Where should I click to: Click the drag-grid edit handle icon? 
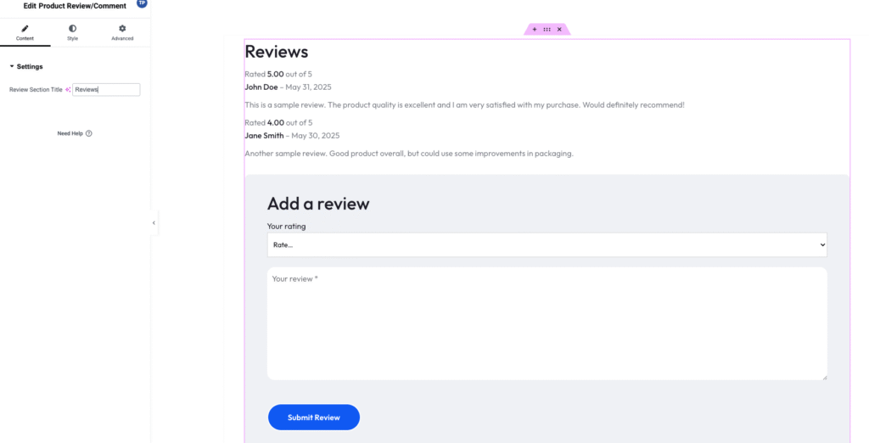(x=547, y=30)
